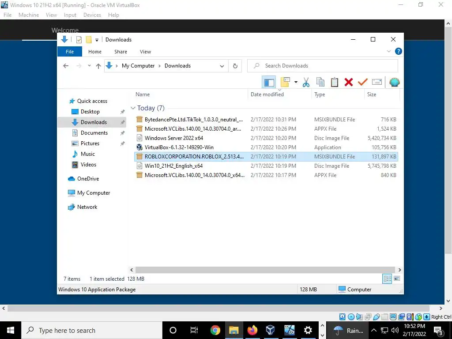The width and height of the screenshot is (452, 339).
Task: Click the Paste clipboard icon
Action: pos(335,83)
